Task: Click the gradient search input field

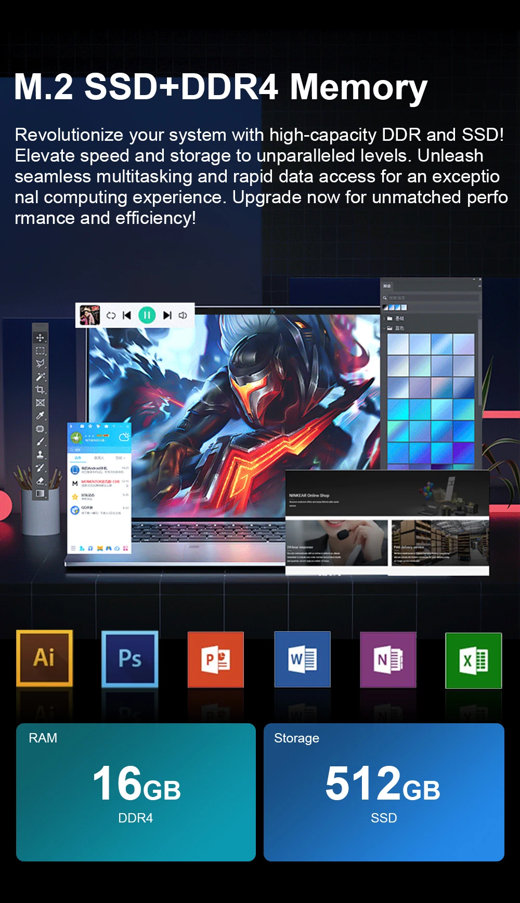Action: 433,298
